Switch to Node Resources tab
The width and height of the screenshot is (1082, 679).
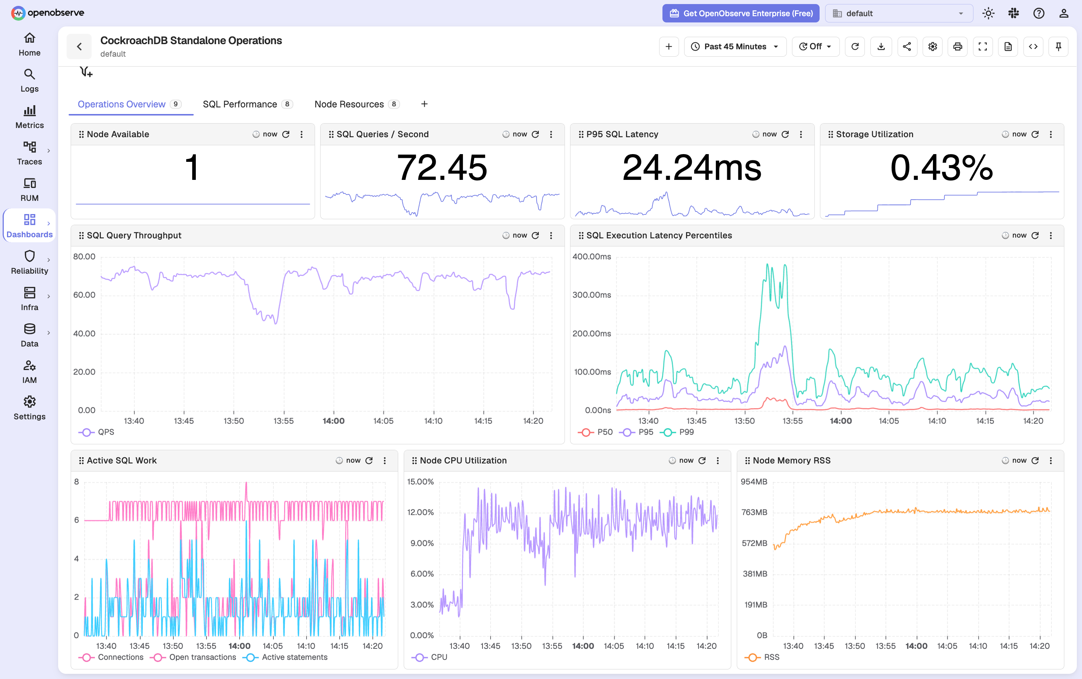point(357,104)
